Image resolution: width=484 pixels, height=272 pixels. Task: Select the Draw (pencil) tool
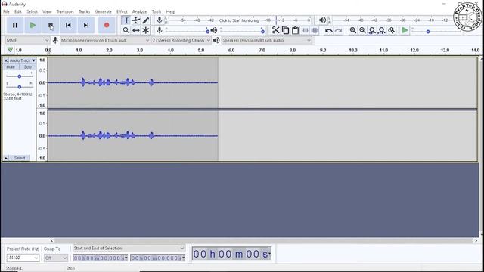146,20
